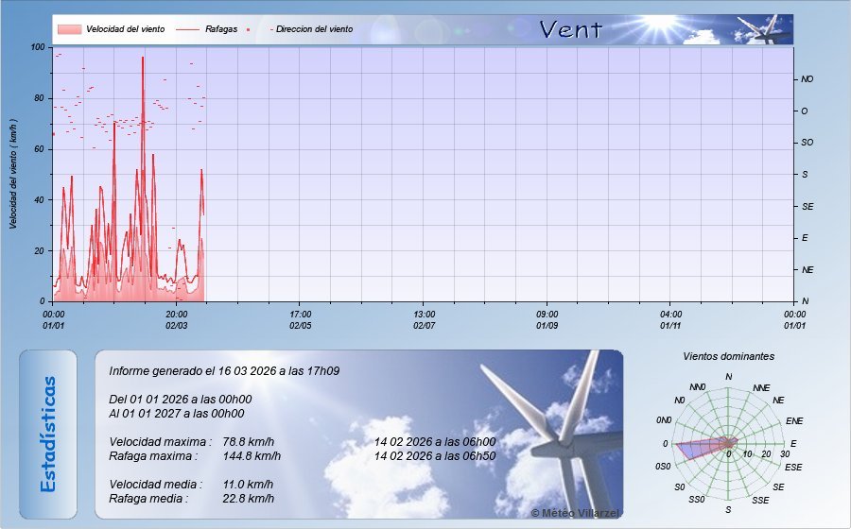This screenshot has width=851, height=529.
Task: Click the Vientos dominantes wind rose chart
Action: point(728,442)
